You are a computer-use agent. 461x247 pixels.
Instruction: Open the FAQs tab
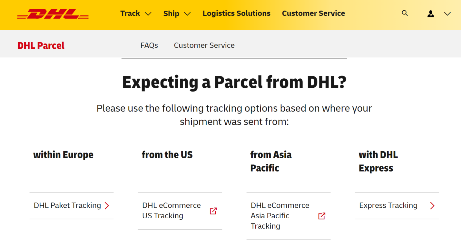pyautogui.click(x=149, y=45)
